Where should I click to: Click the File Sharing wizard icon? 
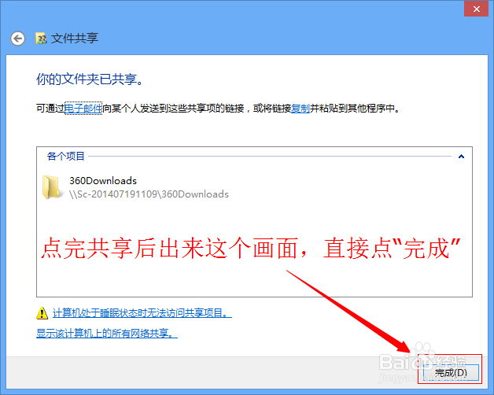coord(41,39)
